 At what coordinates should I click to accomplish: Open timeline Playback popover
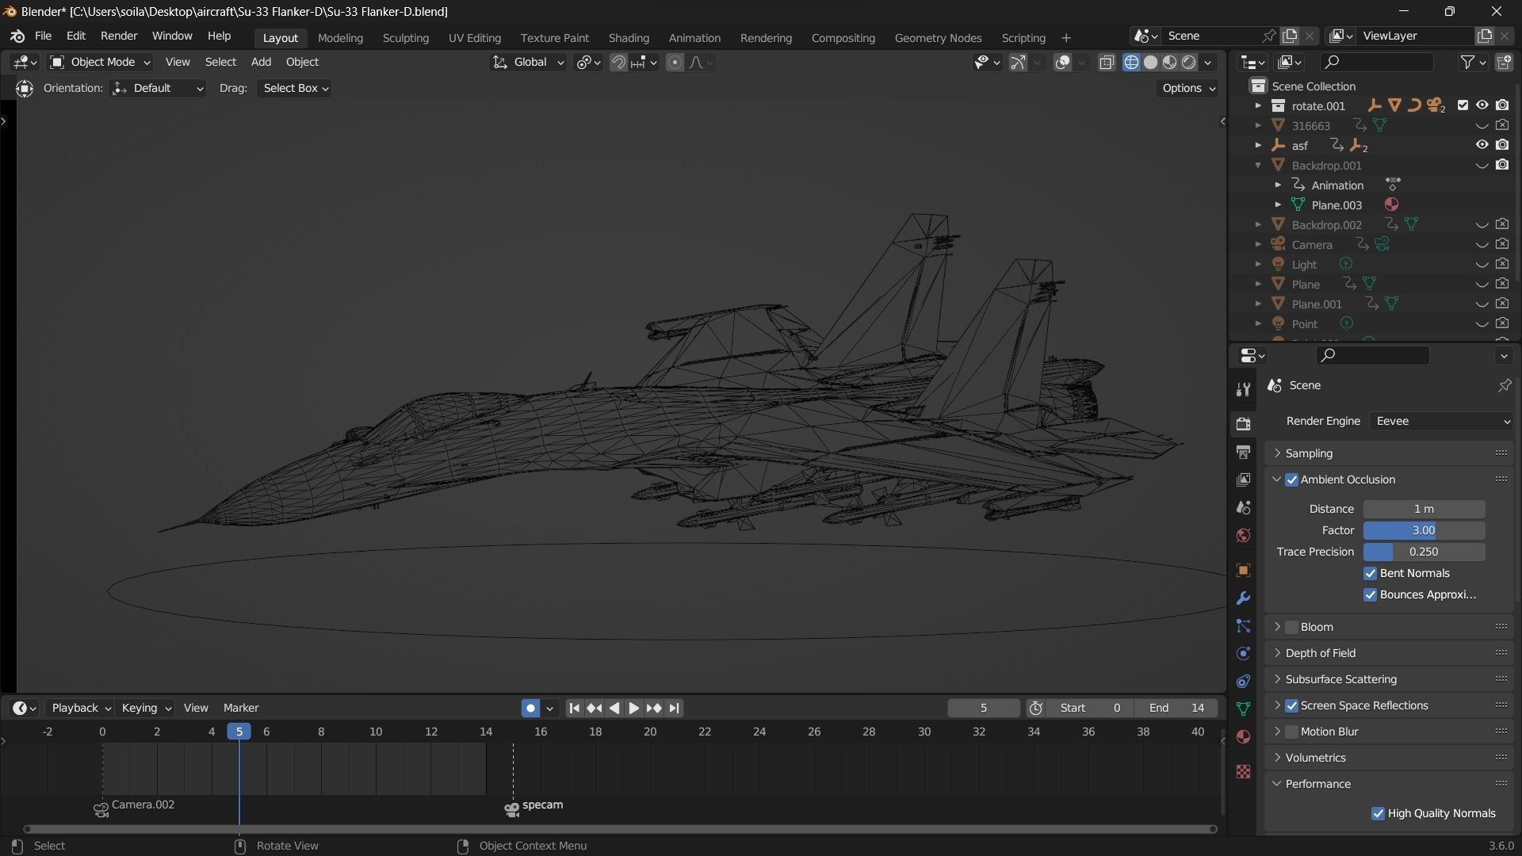pos(81,709)
